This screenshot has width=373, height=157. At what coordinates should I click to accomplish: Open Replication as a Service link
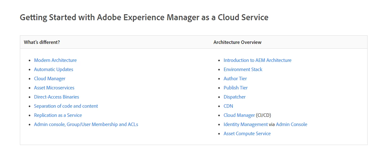point(58,115)
